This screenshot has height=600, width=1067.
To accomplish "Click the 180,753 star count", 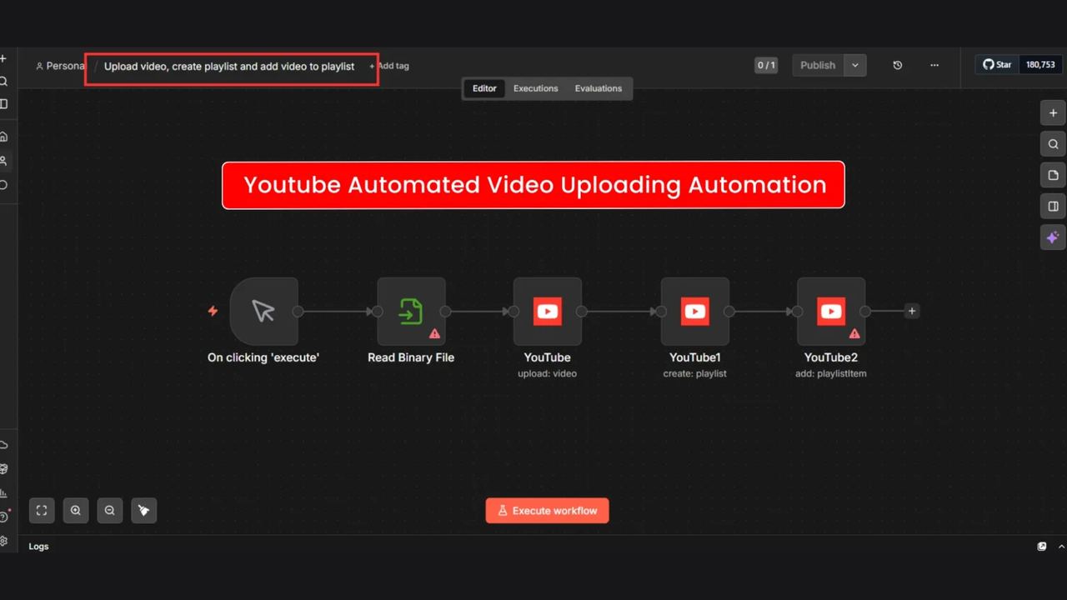I will (1039, 65).
